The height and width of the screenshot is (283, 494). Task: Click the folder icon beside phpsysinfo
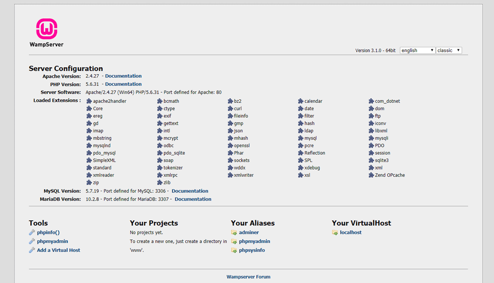coord(234,250)
